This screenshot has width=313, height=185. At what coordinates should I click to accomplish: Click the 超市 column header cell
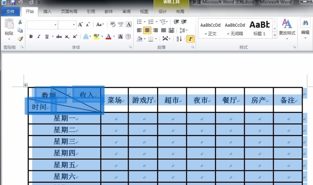(172, 100)
